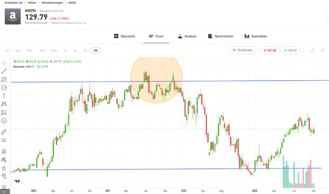The height and width of the screenshot is (194, 329).
Task: Open the Aktien breadcrumb link
Action: pyautogui.click(x=32, y=3)
